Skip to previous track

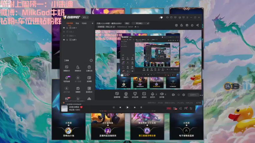click(120, 107)
